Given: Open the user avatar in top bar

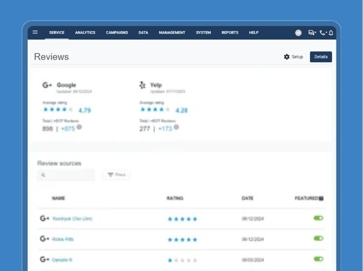Looking at the screenshot, I should pyautogui.click(x=298, y=33).
